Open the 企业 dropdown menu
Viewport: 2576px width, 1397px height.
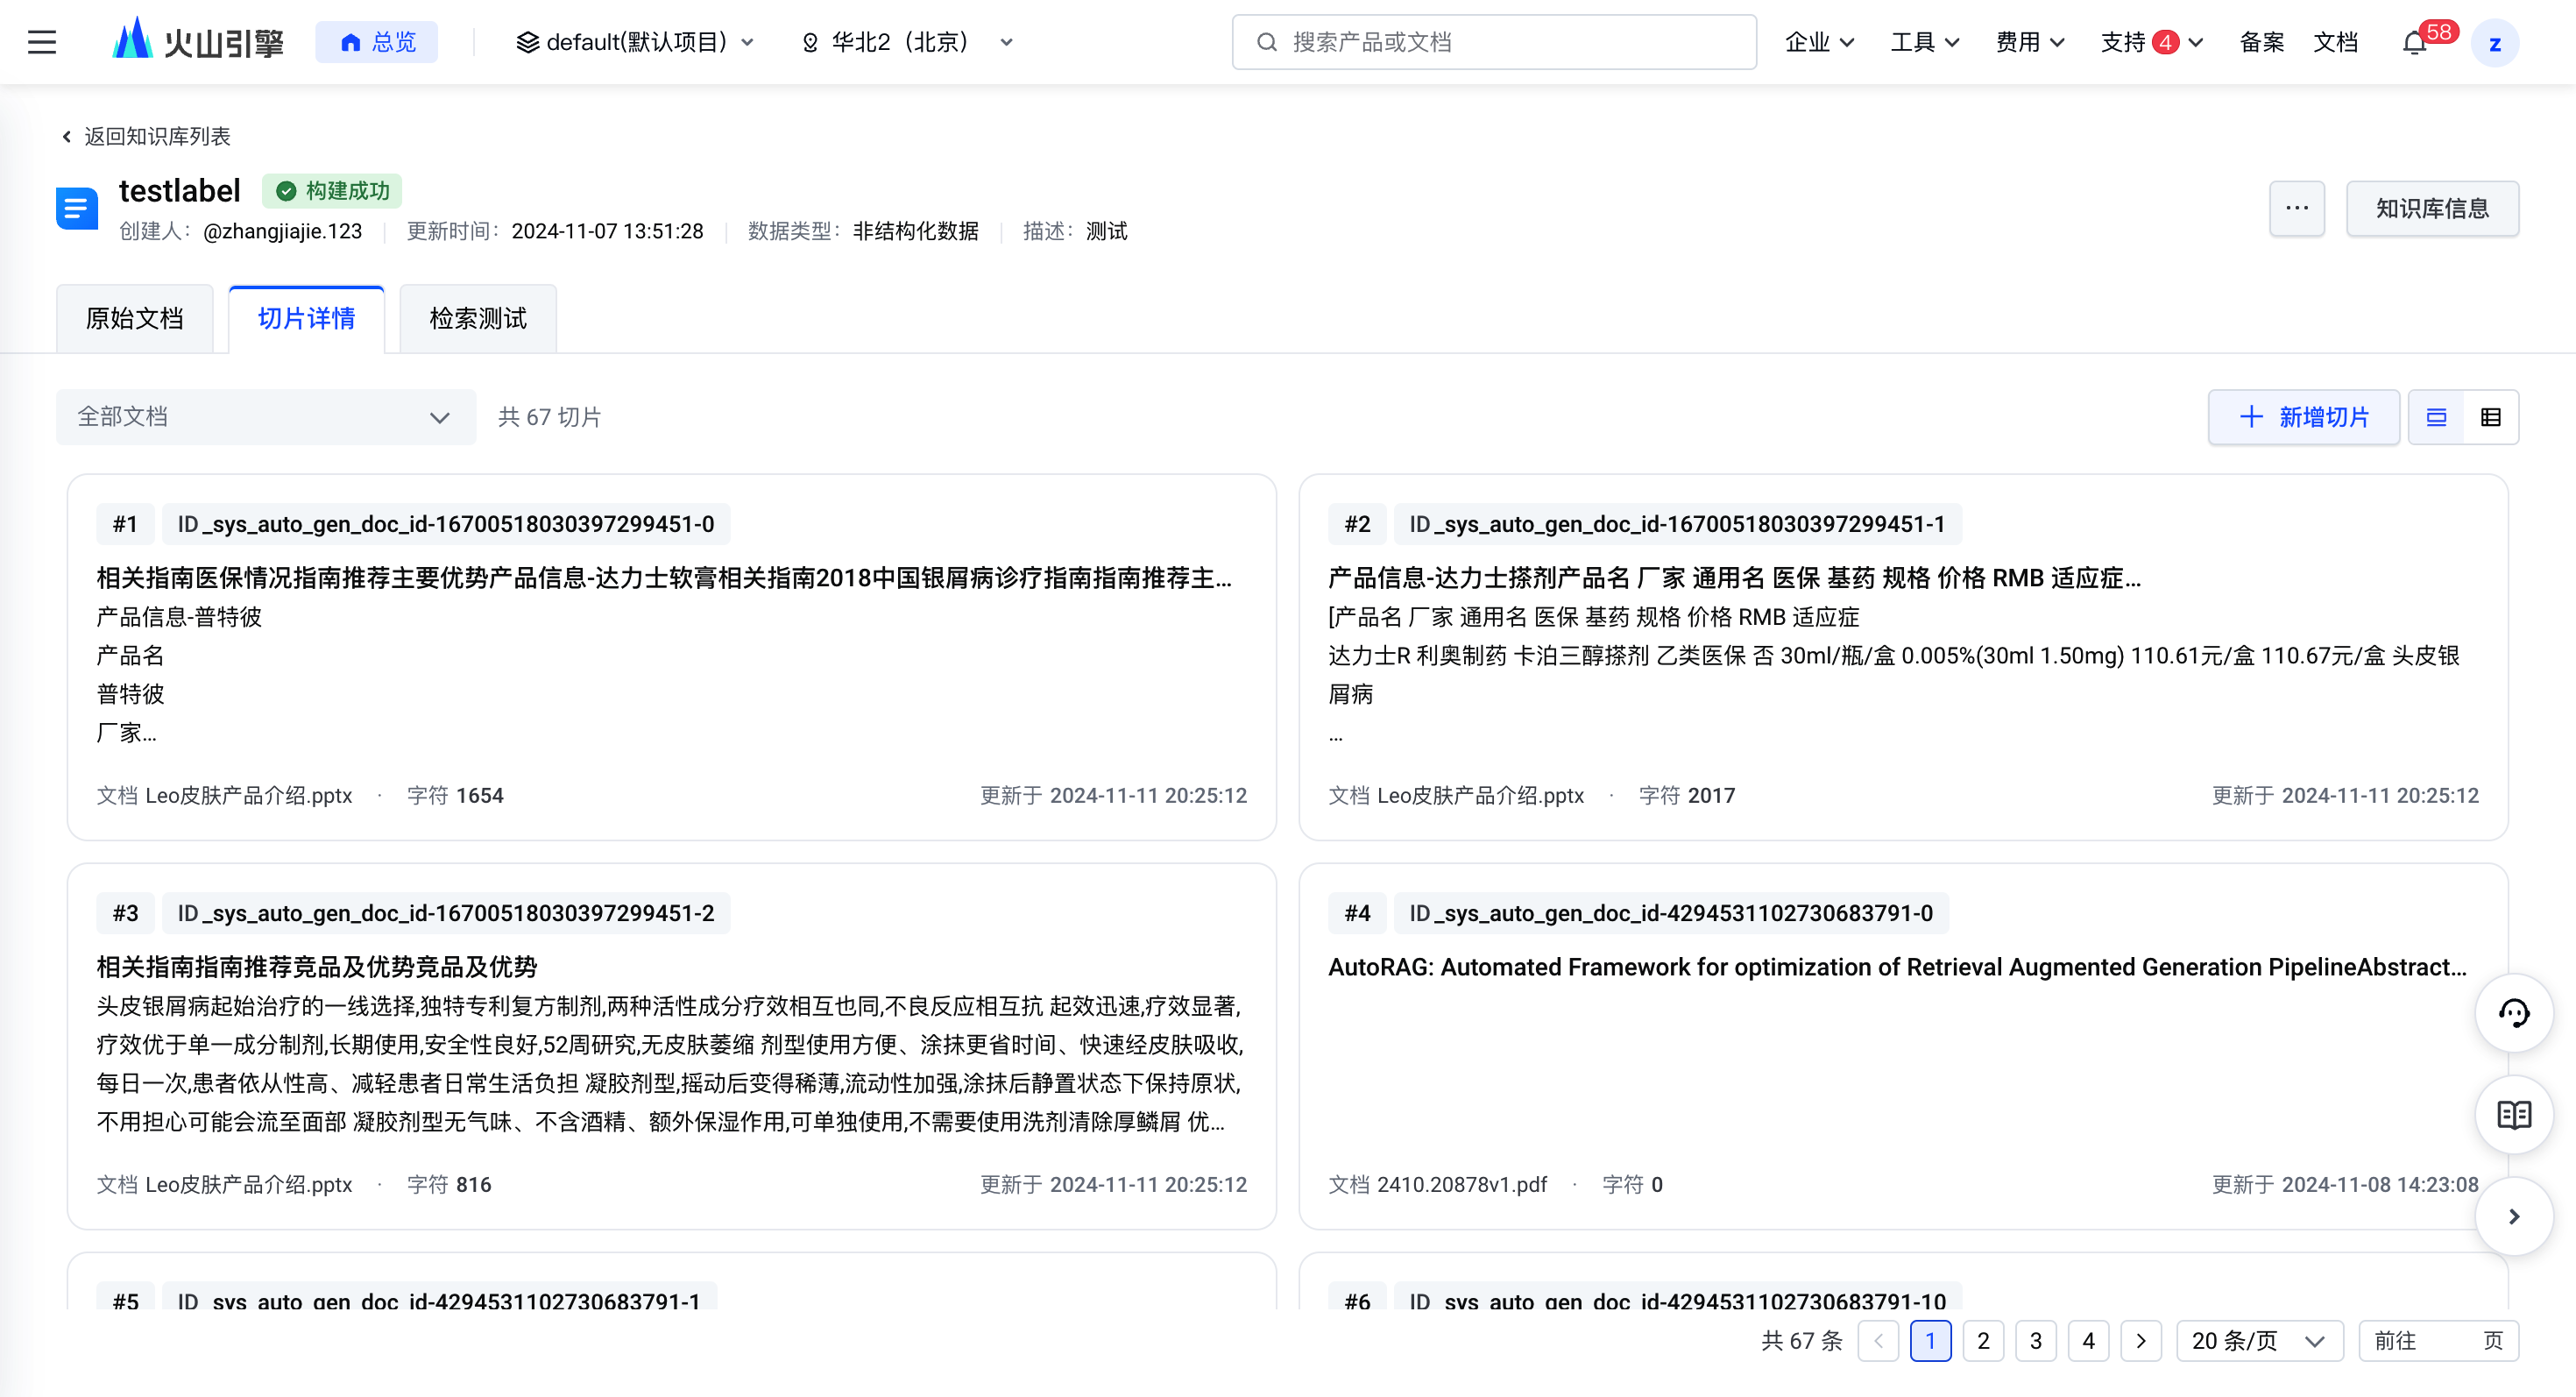click(x=1819, y=42)
